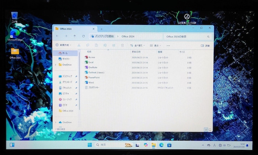
Task: Open the See more (…) menu
Action: [x=168, y=45]
